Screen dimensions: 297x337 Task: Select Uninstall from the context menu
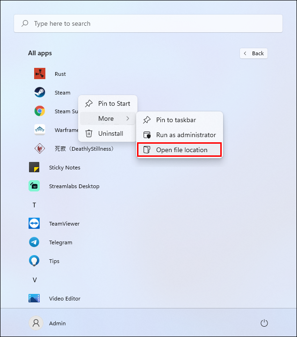pos(108,133)
